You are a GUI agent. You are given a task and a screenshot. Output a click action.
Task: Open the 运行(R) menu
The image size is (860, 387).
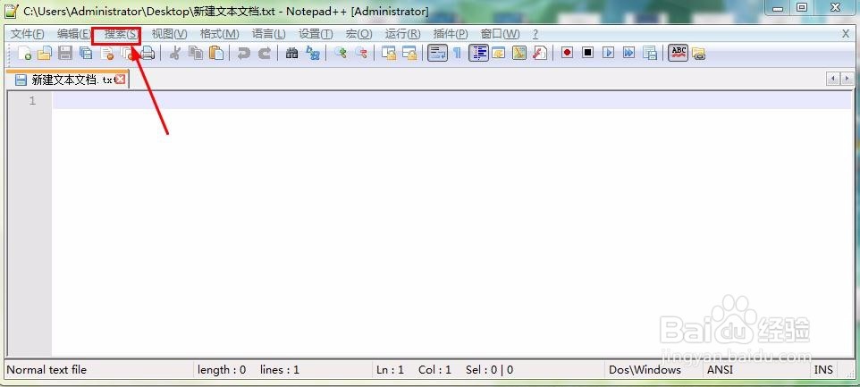point(402,34)
